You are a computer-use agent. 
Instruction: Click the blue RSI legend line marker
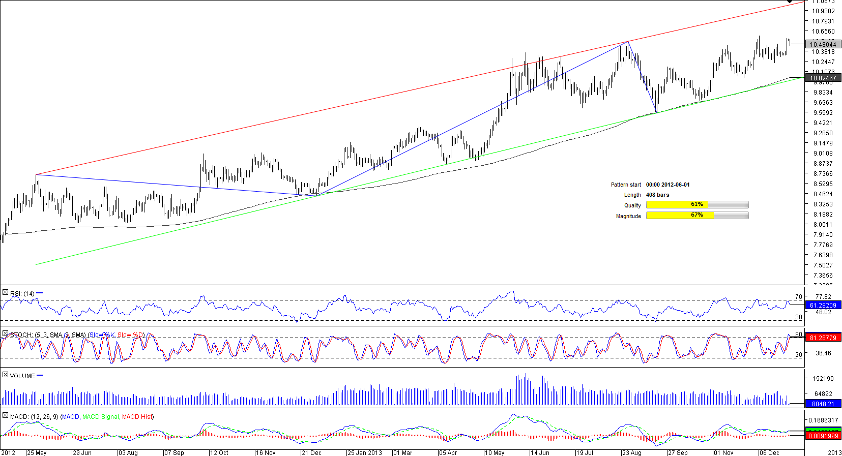coord(40,293)
